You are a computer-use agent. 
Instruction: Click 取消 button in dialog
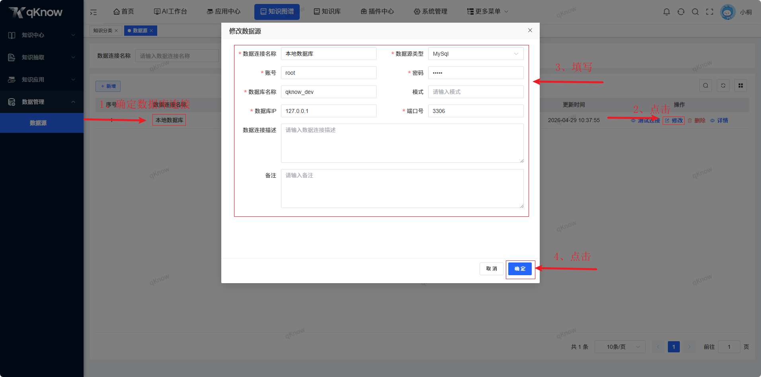pos(492,269)
